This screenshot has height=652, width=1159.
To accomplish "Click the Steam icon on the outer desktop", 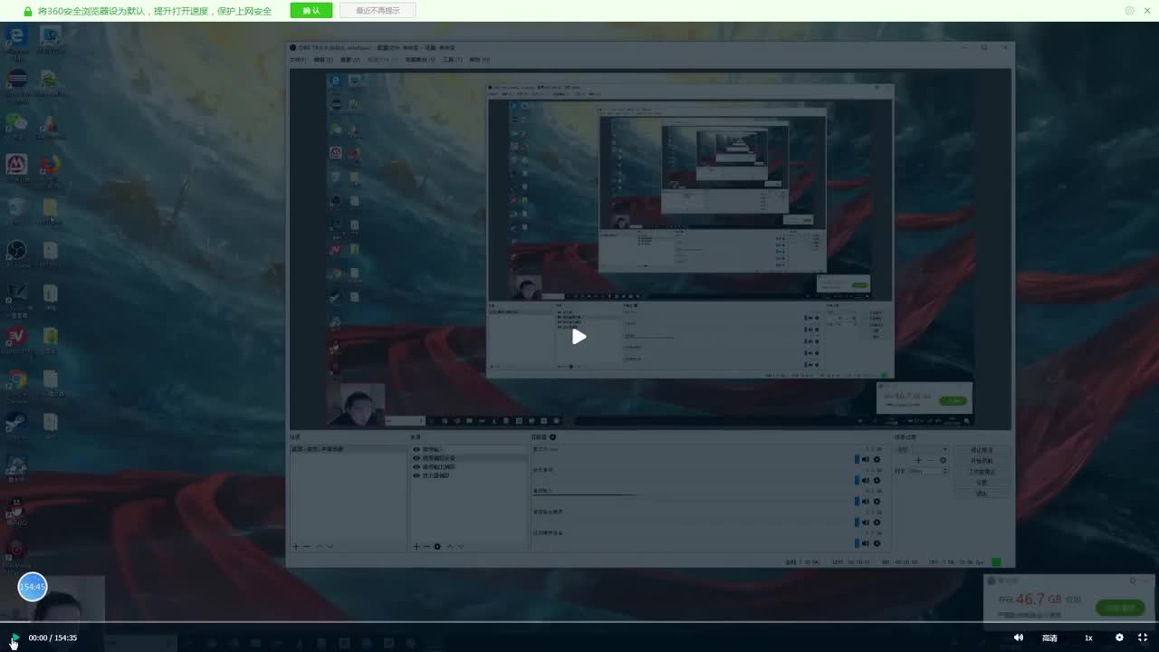I will tap(16, 422).
